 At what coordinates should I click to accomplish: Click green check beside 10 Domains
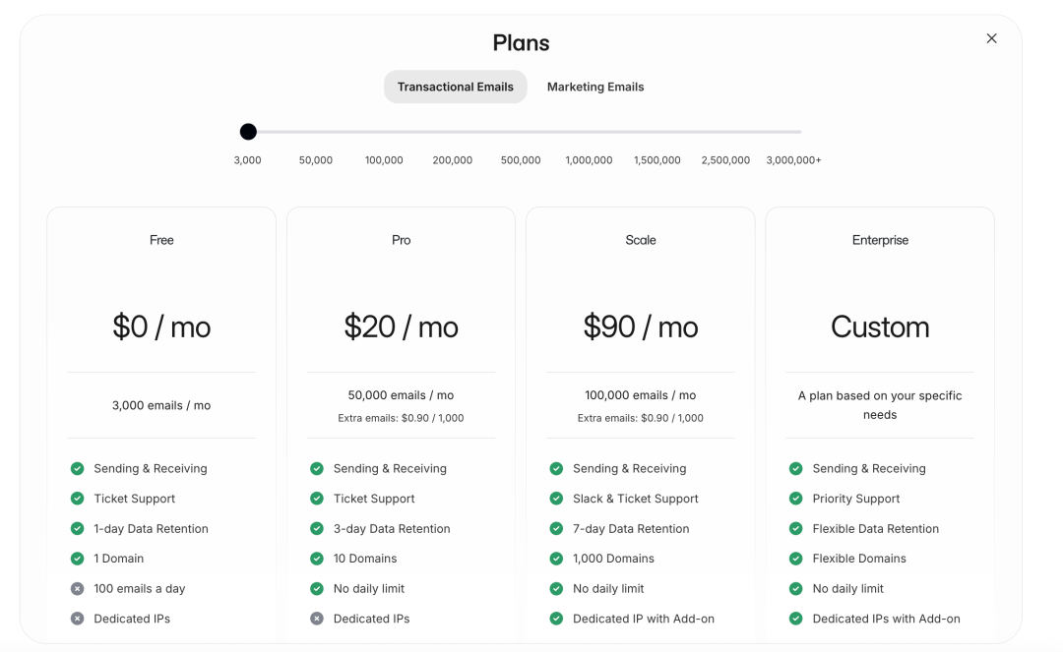(x=317, y=559)
